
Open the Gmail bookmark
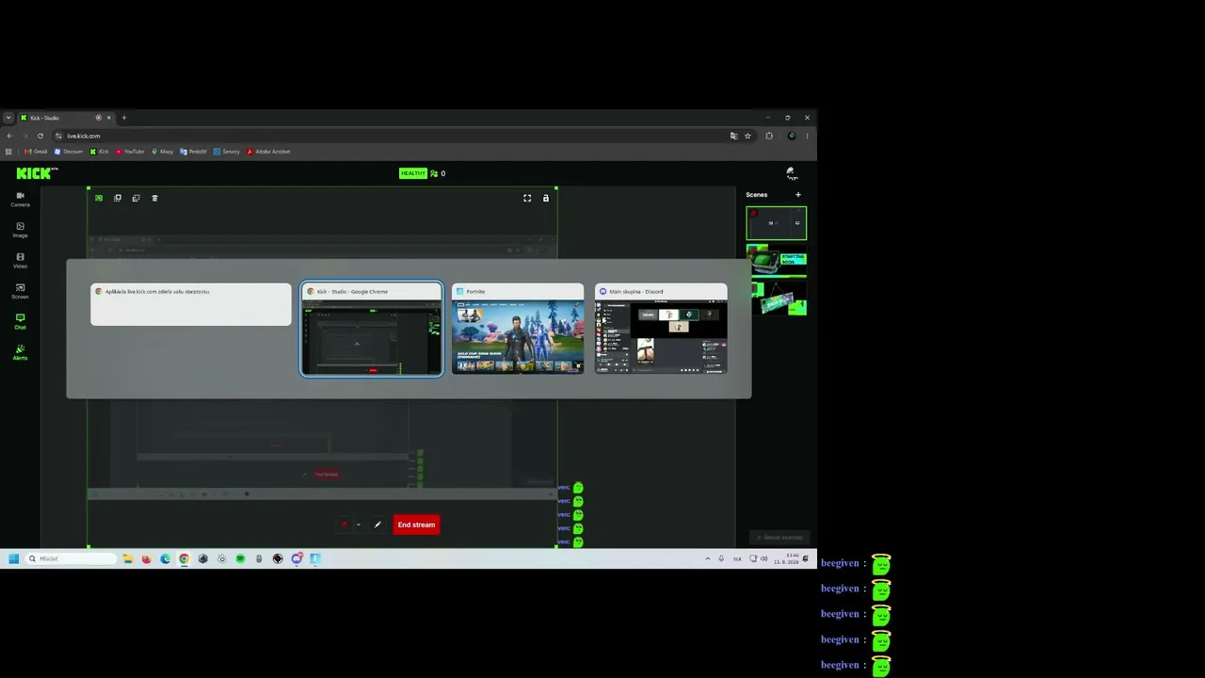pyautogui.click(x=37, y=152)
